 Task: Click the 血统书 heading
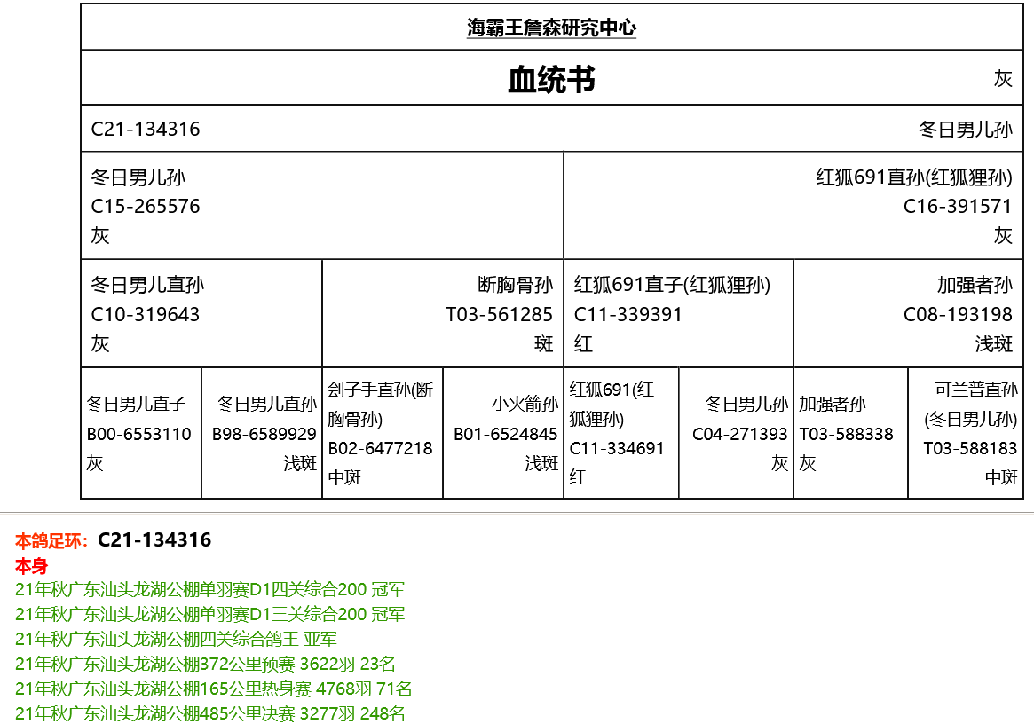click(551, 80)
